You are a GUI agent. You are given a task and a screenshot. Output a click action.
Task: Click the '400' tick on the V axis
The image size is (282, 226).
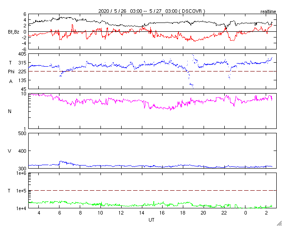pos(22,151)
